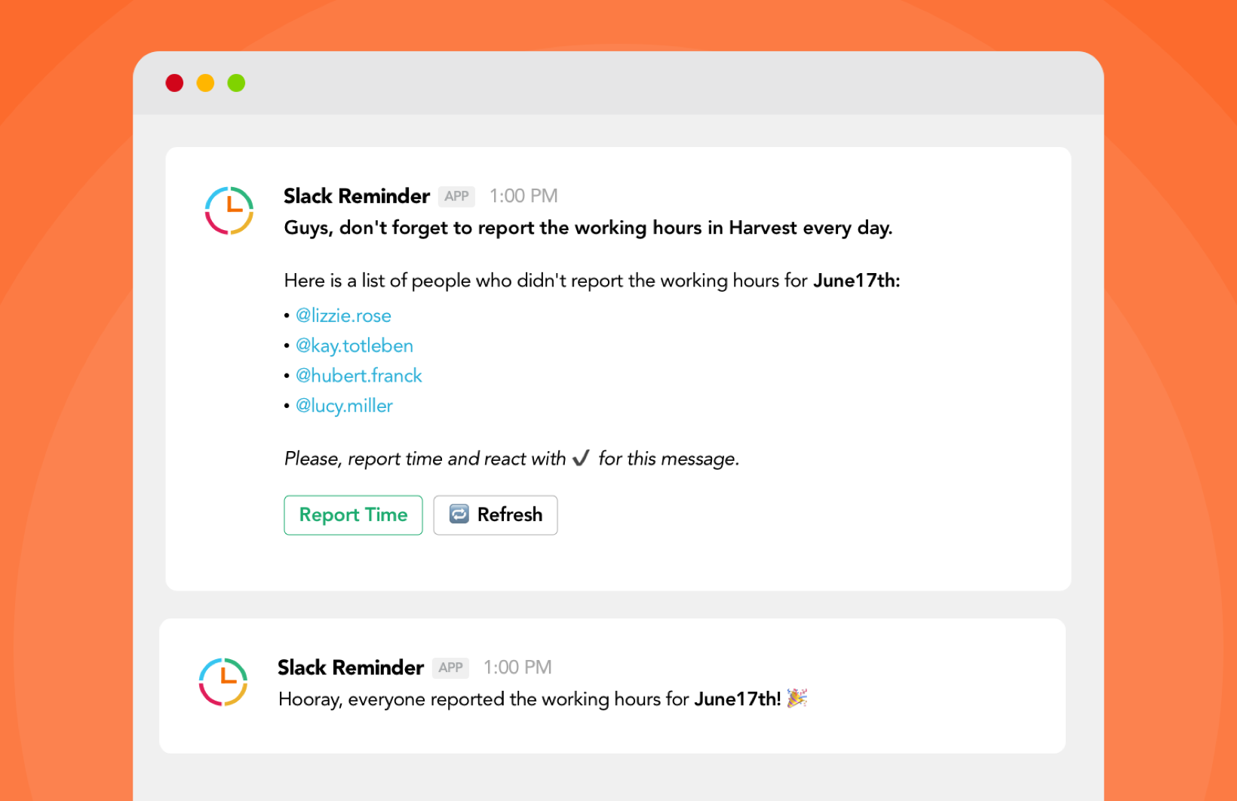
Task: Click the yellow traffic light window control
Action: (205, 82)
